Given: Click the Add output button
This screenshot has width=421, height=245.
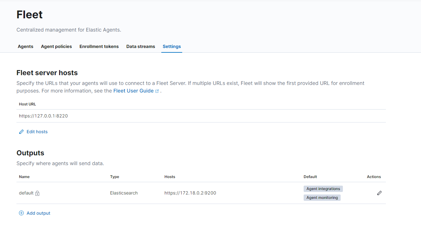Looking at the screenshot, I should coord(34,213).
